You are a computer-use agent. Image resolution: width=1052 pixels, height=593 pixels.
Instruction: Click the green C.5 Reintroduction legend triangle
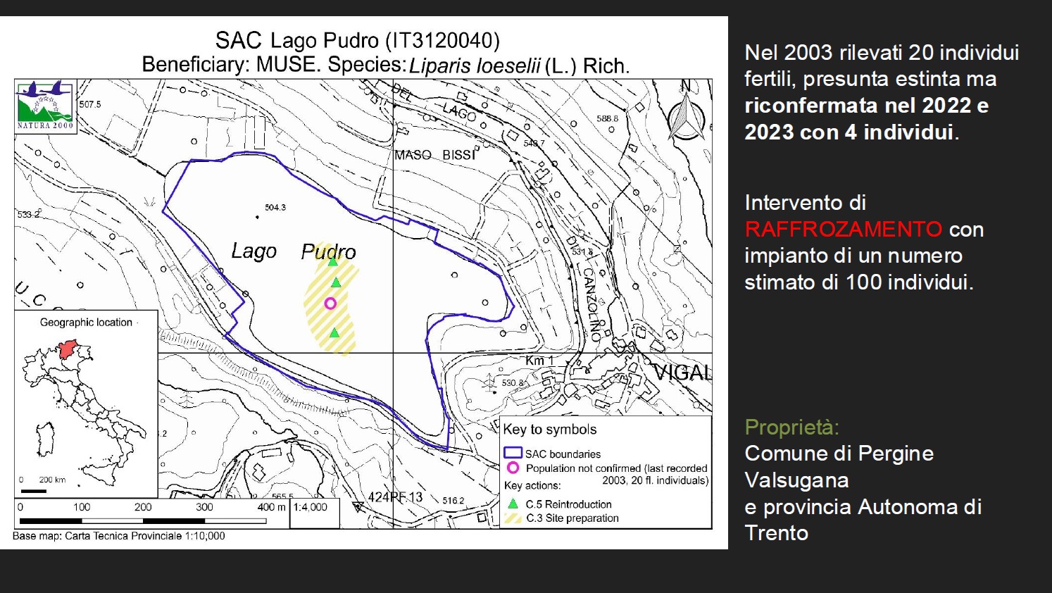(x=513, y=504)
